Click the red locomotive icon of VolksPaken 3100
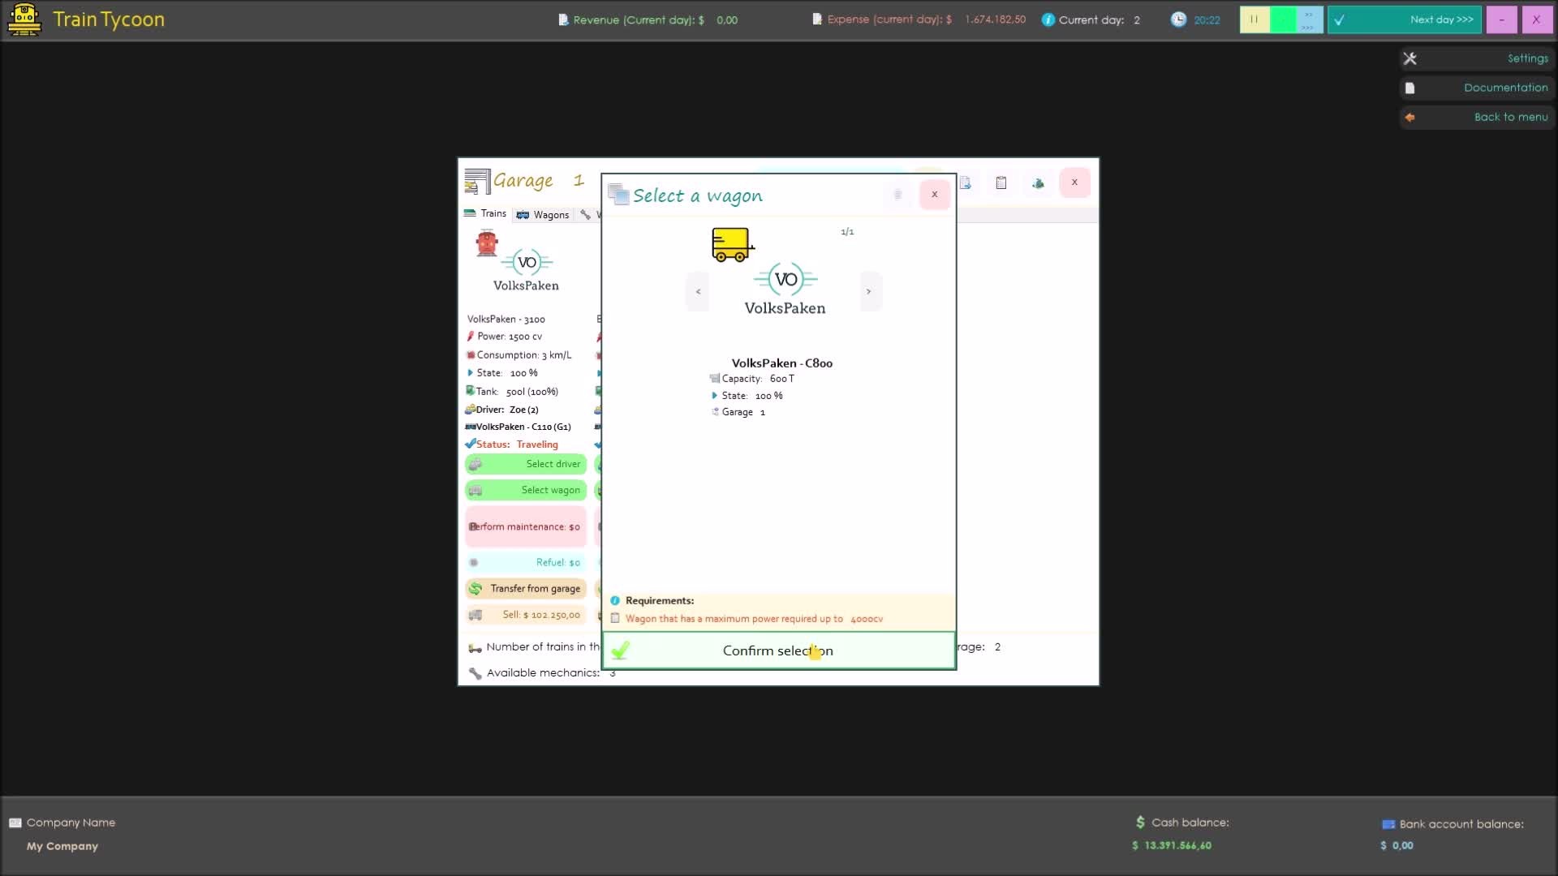This screenshot has height=876, width=1558. tap(487, 243)
